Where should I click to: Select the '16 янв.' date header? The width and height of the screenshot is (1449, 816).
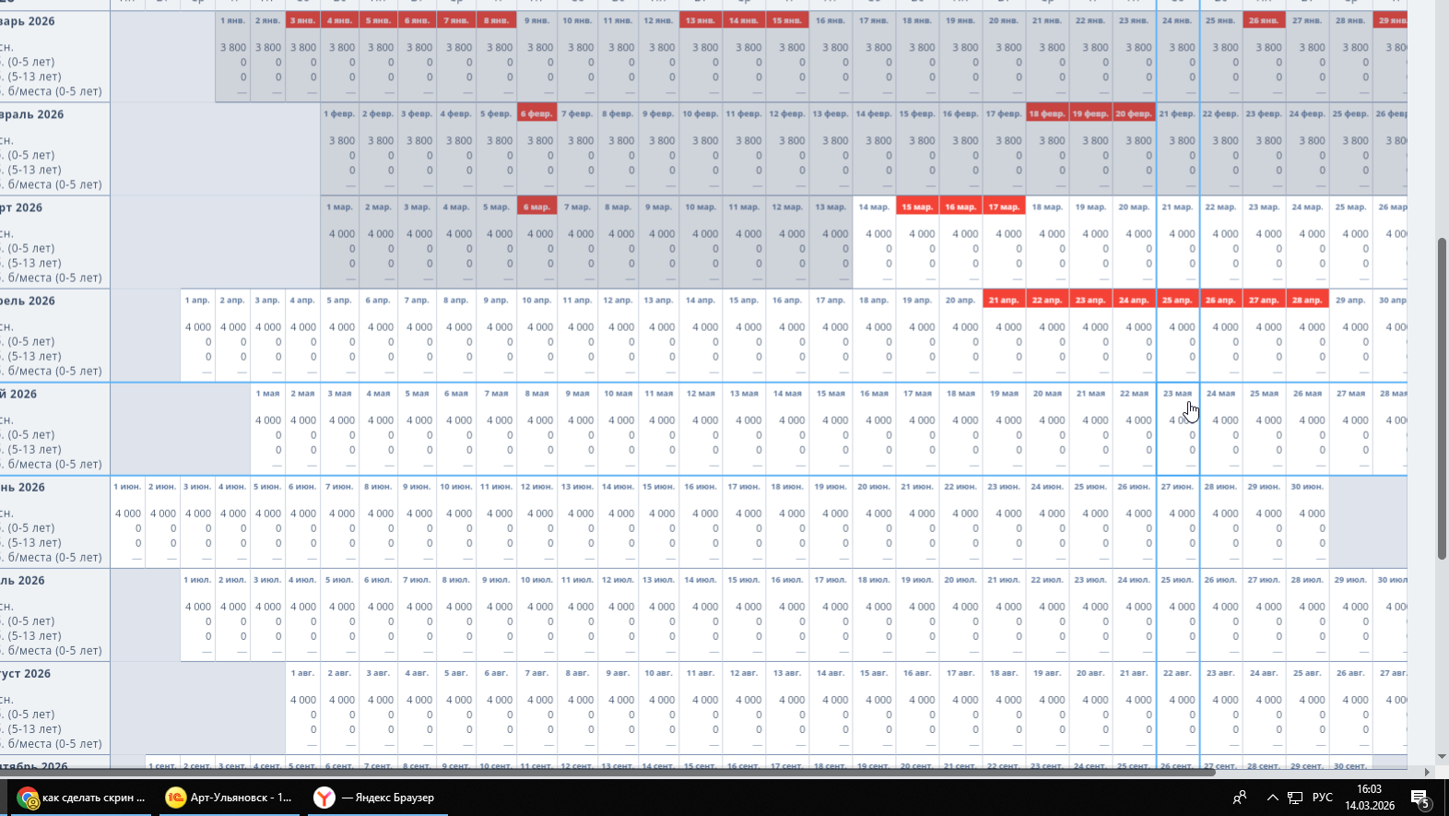click(x=831, y=20)
